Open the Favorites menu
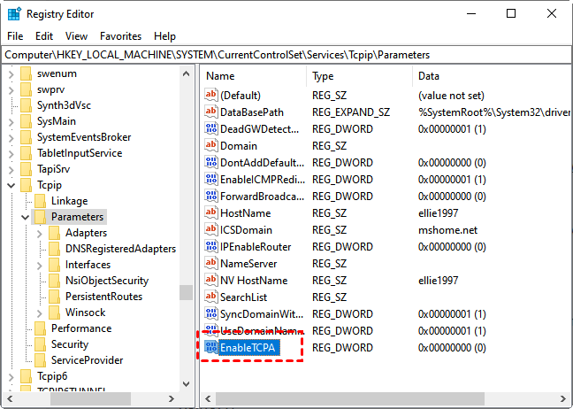The height and width of the screenshot is (409, 573). click(120, 36)
